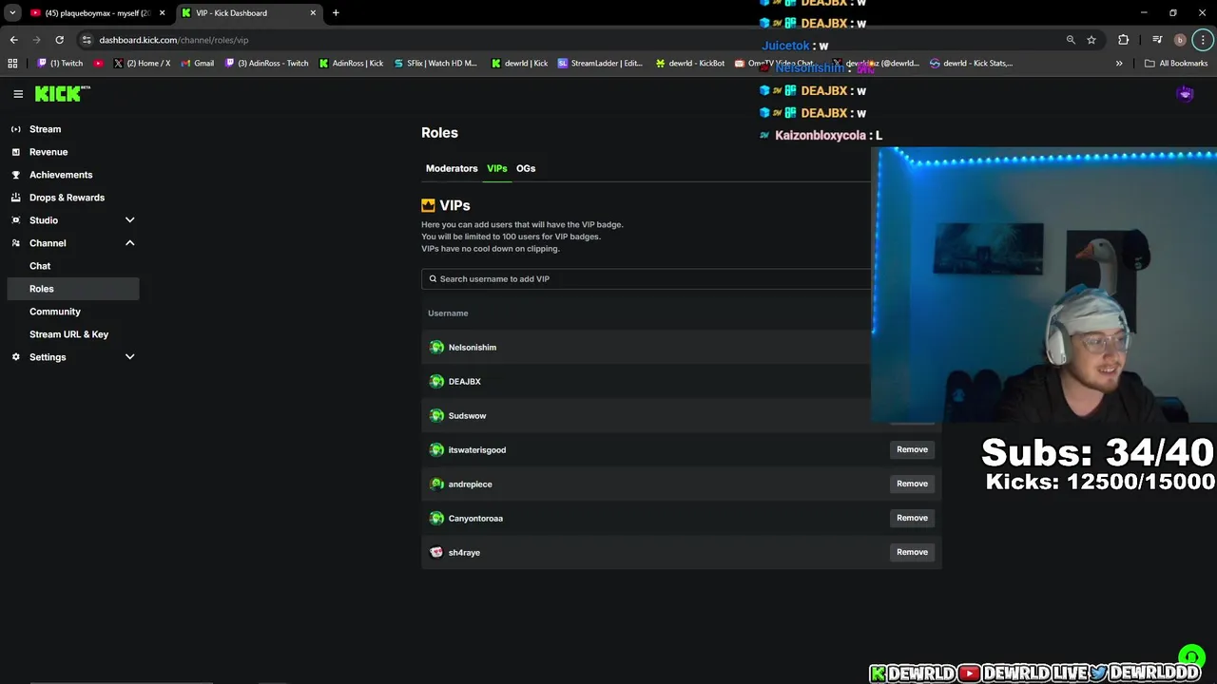Open the StreamLadder bookmark

click(x=600, y=64)
